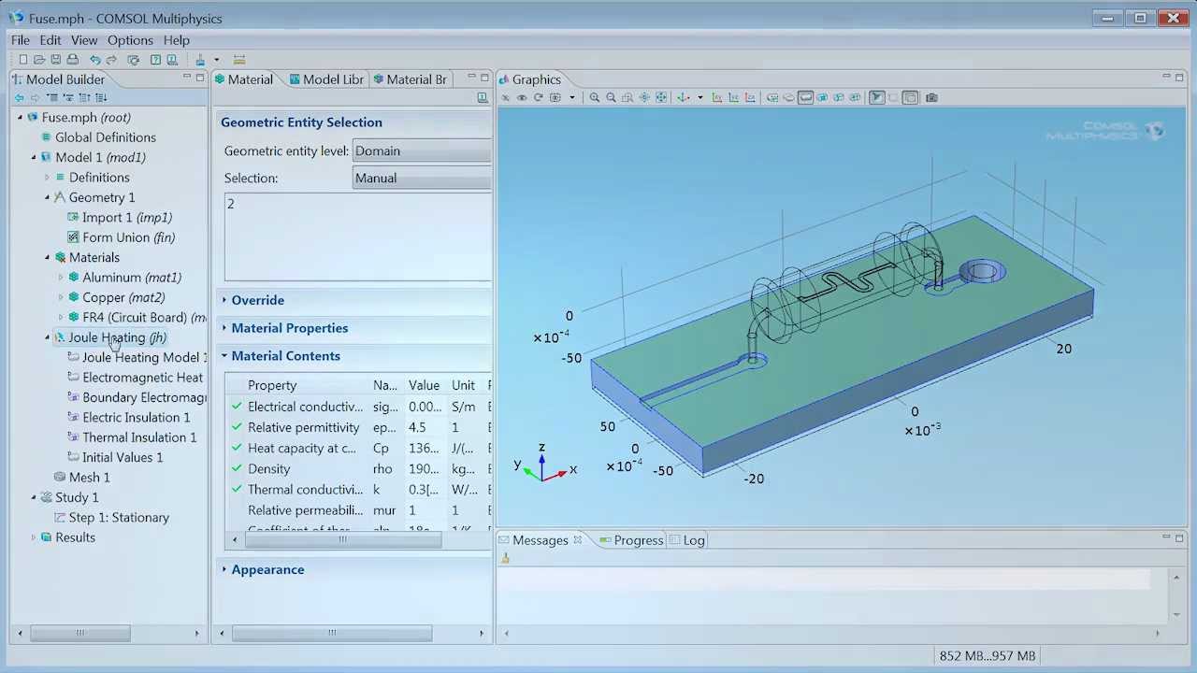Click the Zoom In magnifier in Graphics toolbar
This screenshot has width=1197, height=673.
pos(594,97)
